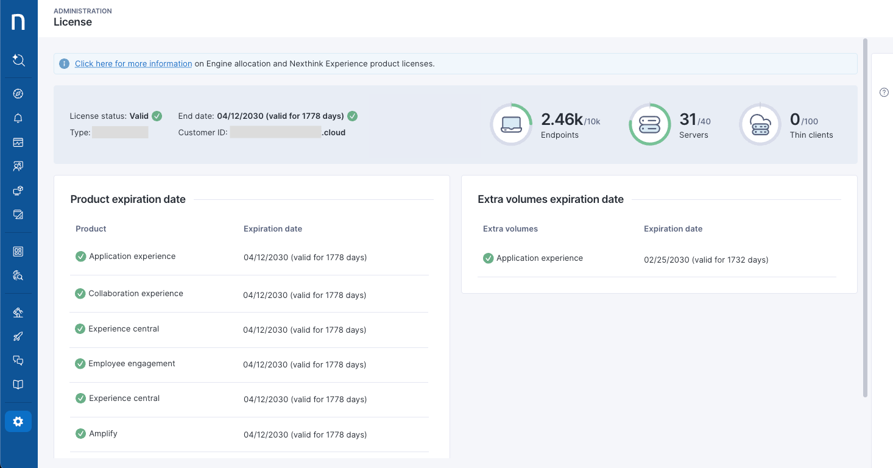Click the help question mark icon

(x=884, y=93)
